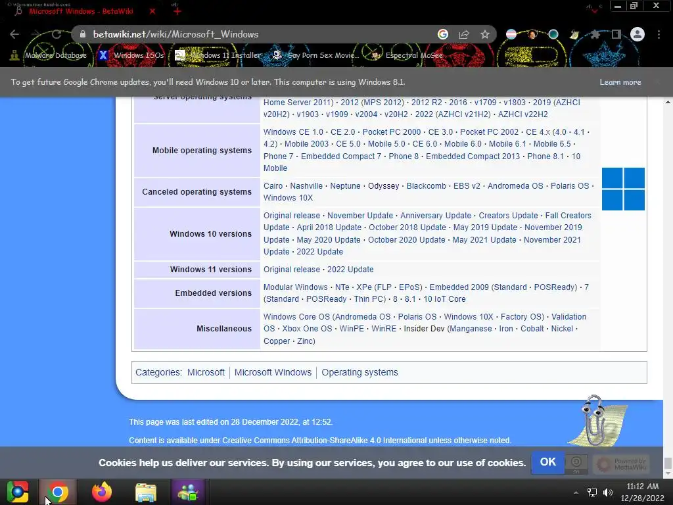Image resolution: width=673 pixels, height=505 pixels.
Task: Open the Microsoft Windows category link
Action: tap(273, 372)
